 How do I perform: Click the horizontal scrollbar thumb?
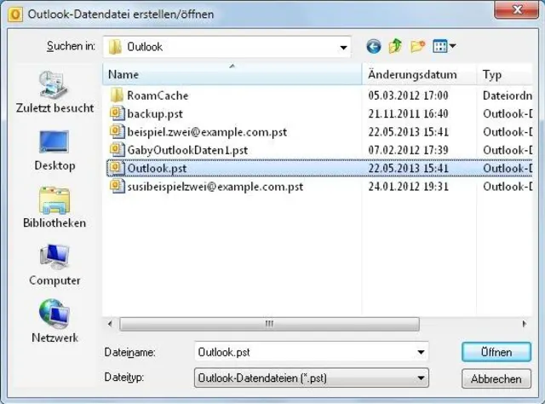269,324
